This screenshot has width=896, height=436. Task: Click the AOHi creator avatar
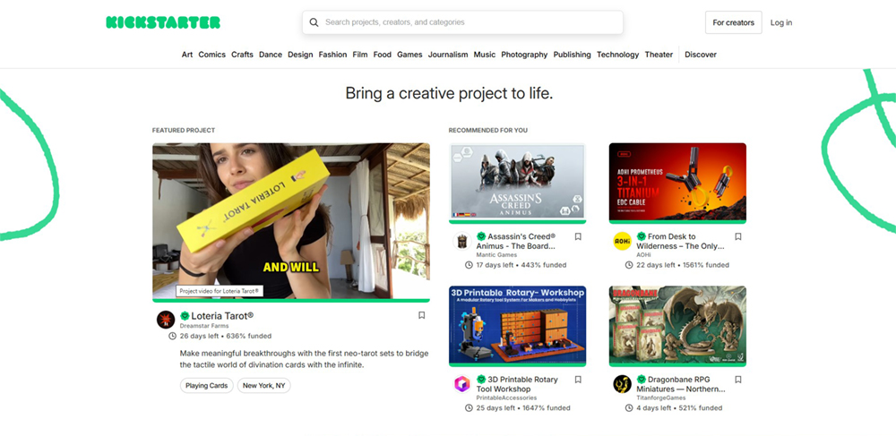click(623, 241)
